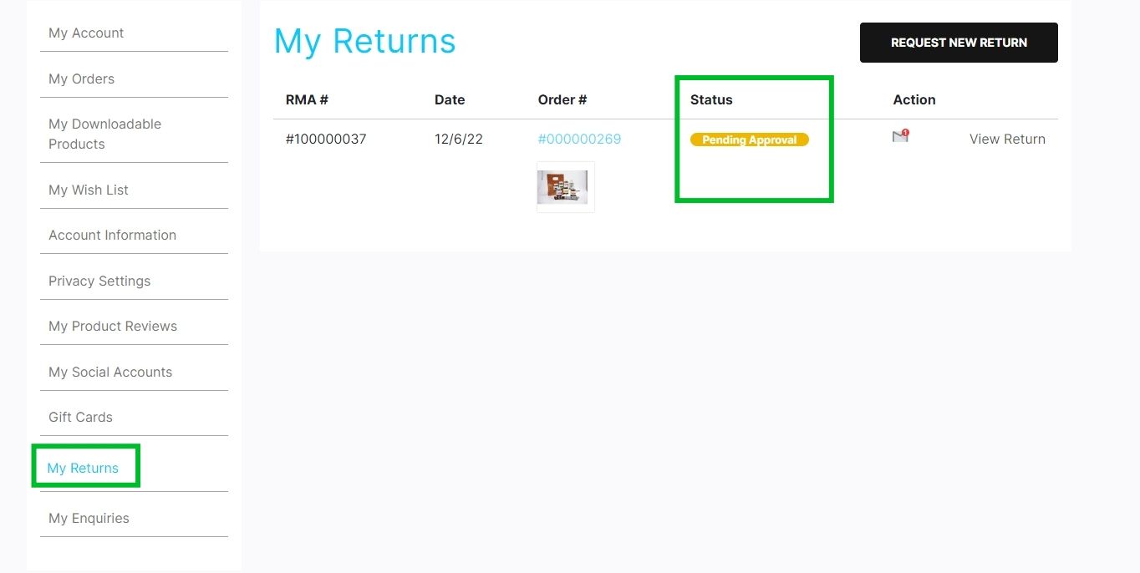This screenshot has width=1140, height=573.
Task: Go to My Account in the sidebar
Action: pyautogui.click(x=86, y=33)
